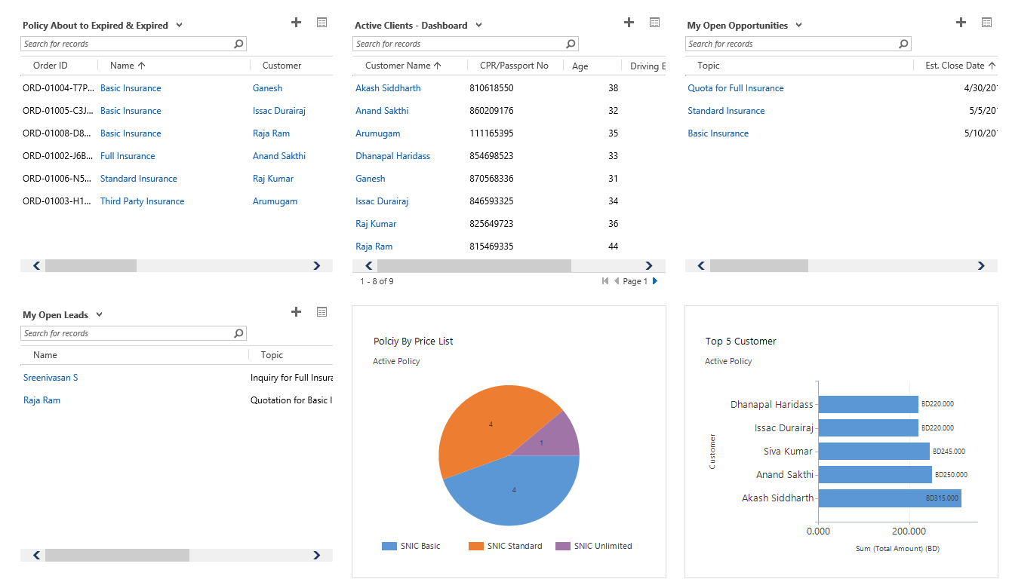Open Quota for Full Insurance opportunity
Image resolution: width=1009 pixels, height=582 pixels.
[735, 88]
